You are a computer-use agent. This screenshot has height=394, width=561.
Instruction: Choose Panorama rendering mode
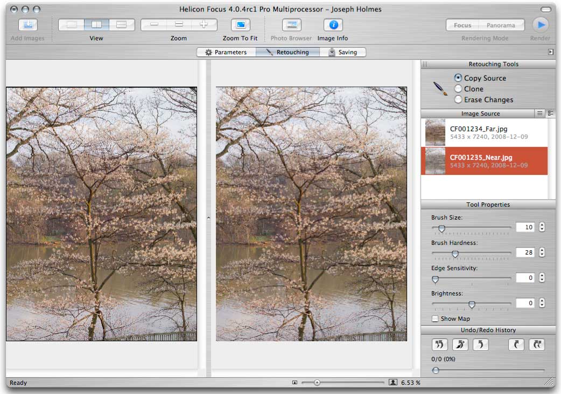[501, 25]
